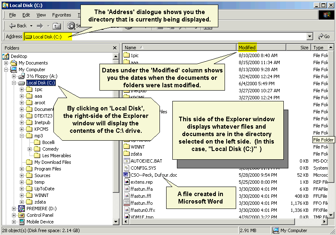The height and width of the screenshot is (235, 336).
Task: Click the Up folder toolbar icon
Action: 57,26
